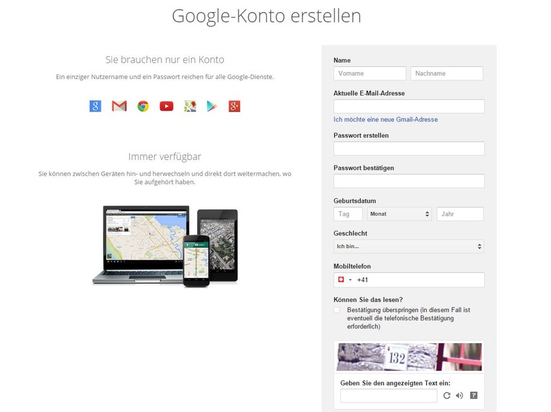Click the captcha image showing 132
Image resolution: width=551 pixels, height=412 pixels.
(409, 357)
